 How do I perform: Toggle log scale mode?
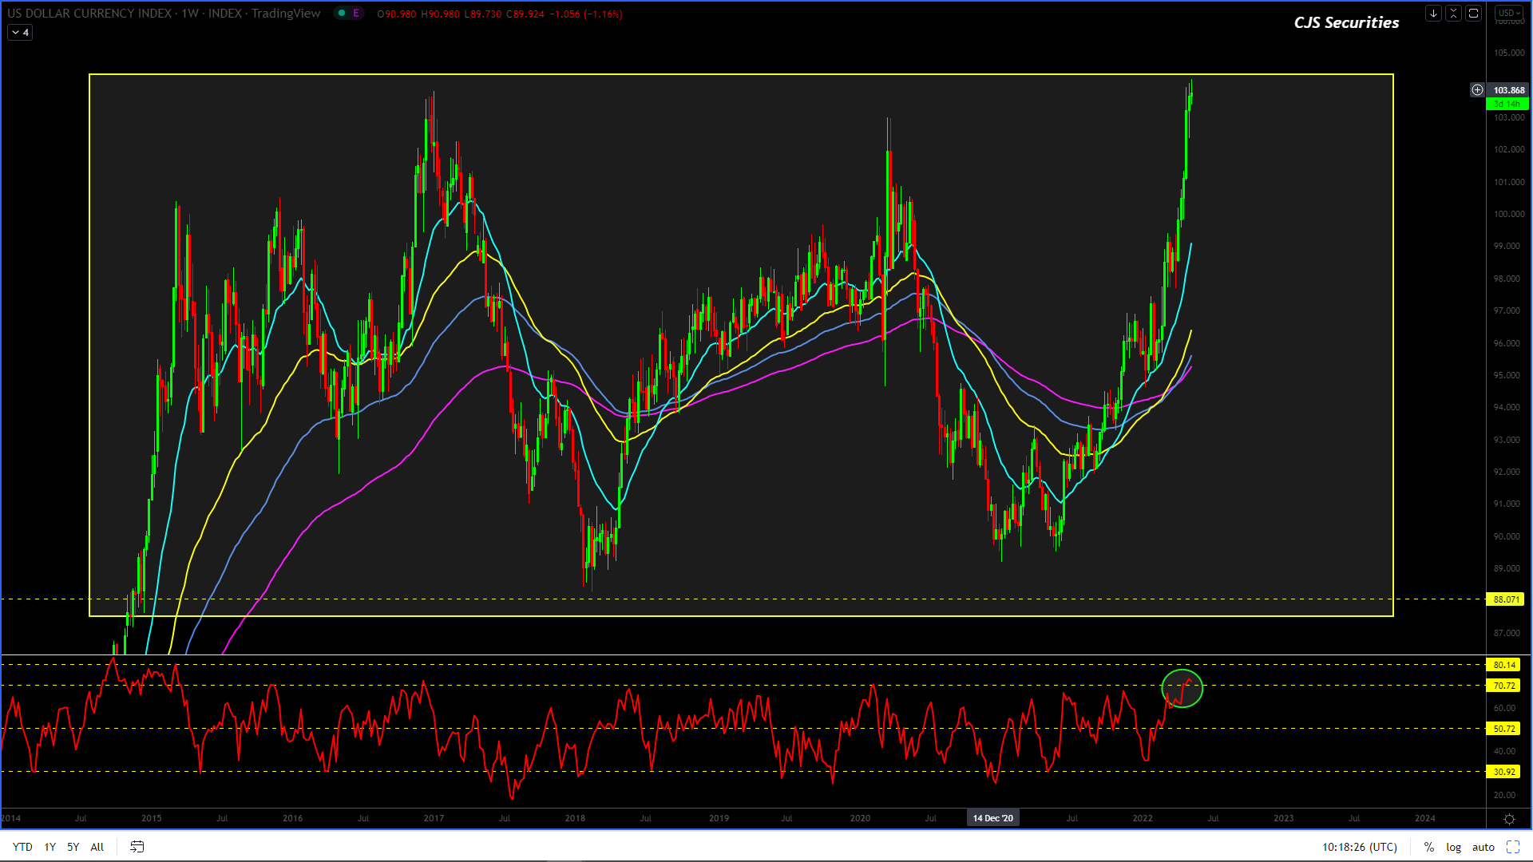(1453, 847)
